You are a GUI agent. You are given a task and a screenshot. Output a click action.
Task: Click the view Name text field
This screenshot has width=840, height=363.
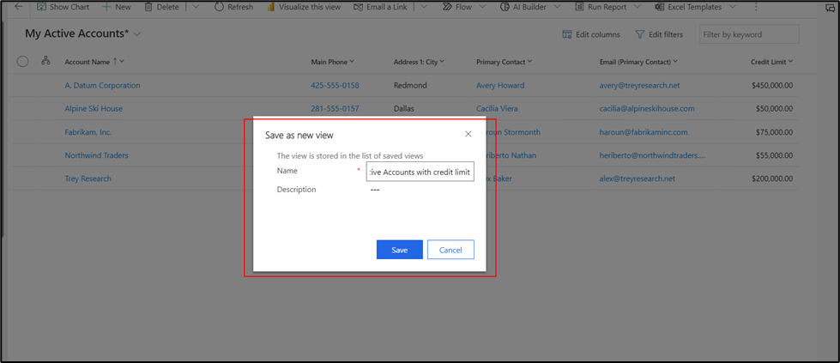coord(420,172)
